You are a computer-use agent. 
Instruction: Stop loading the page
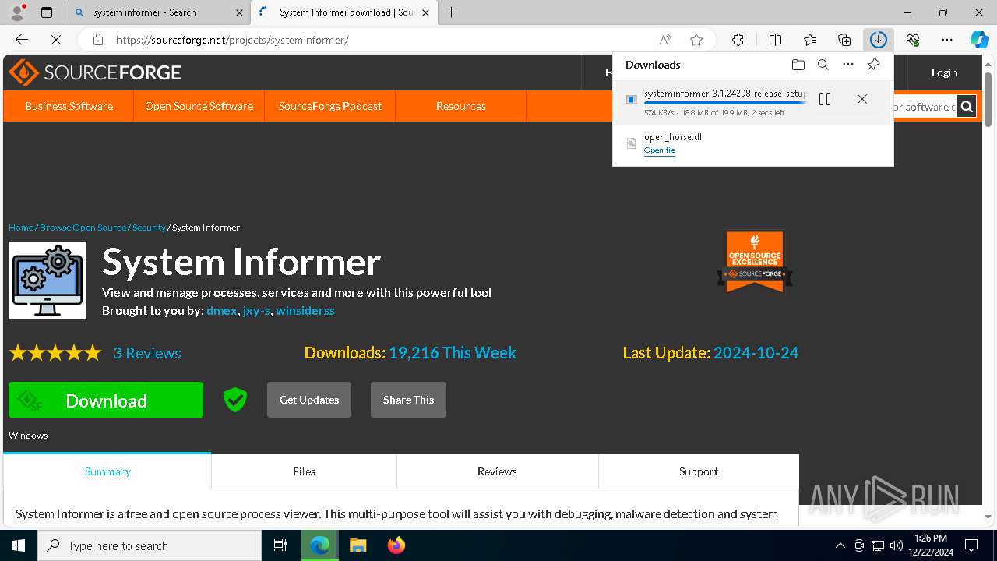click(x=55, y=40)
